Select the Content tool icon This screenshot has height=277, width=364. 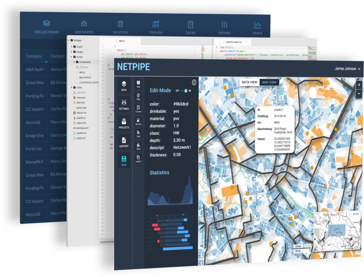139,109
